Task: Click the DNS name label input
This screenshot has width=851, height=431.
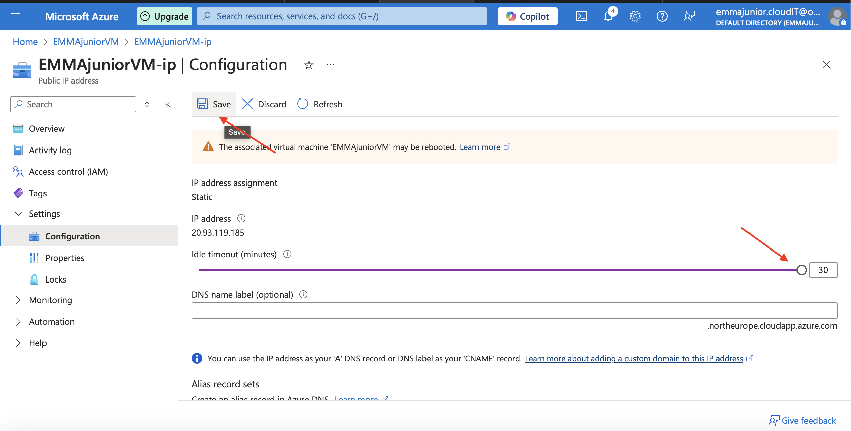Action: pos(514,310)
